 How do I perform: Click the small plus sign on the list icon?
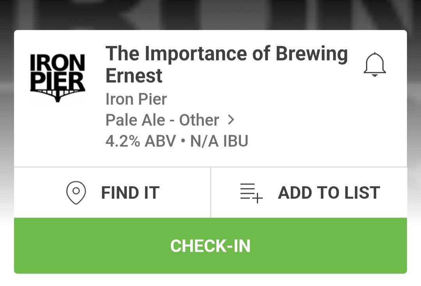point(258,198)
